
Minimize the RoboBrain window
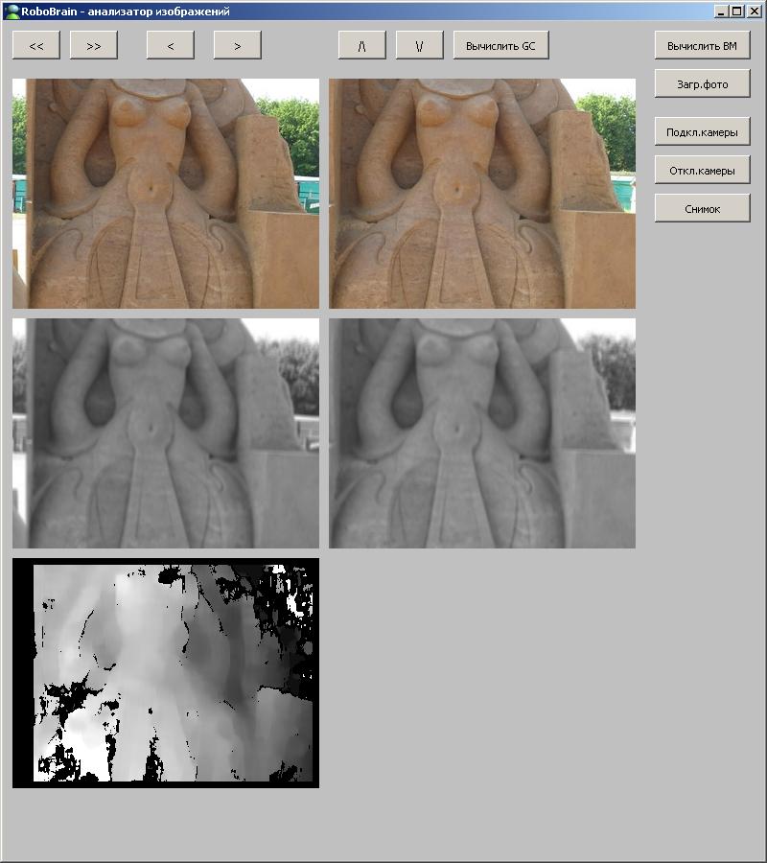pyautogui.click(x=721, y=11)
